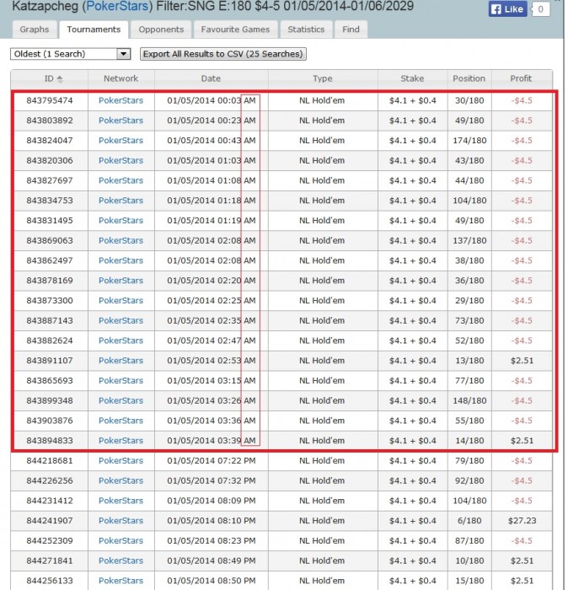This screenshot has height=590, width=568.
Task: Open PokerStars link for tournament 843865693
Action: tap(121, 380)
